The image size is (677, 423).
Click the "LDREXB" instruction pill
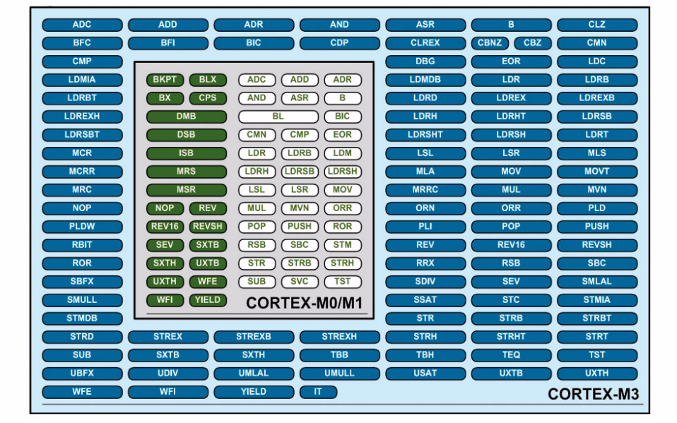tap(597, 98)
